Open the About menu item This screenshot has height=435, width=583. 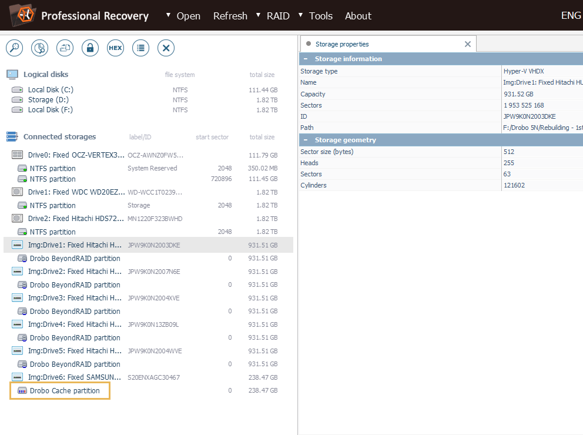click(x=358, y=16)
